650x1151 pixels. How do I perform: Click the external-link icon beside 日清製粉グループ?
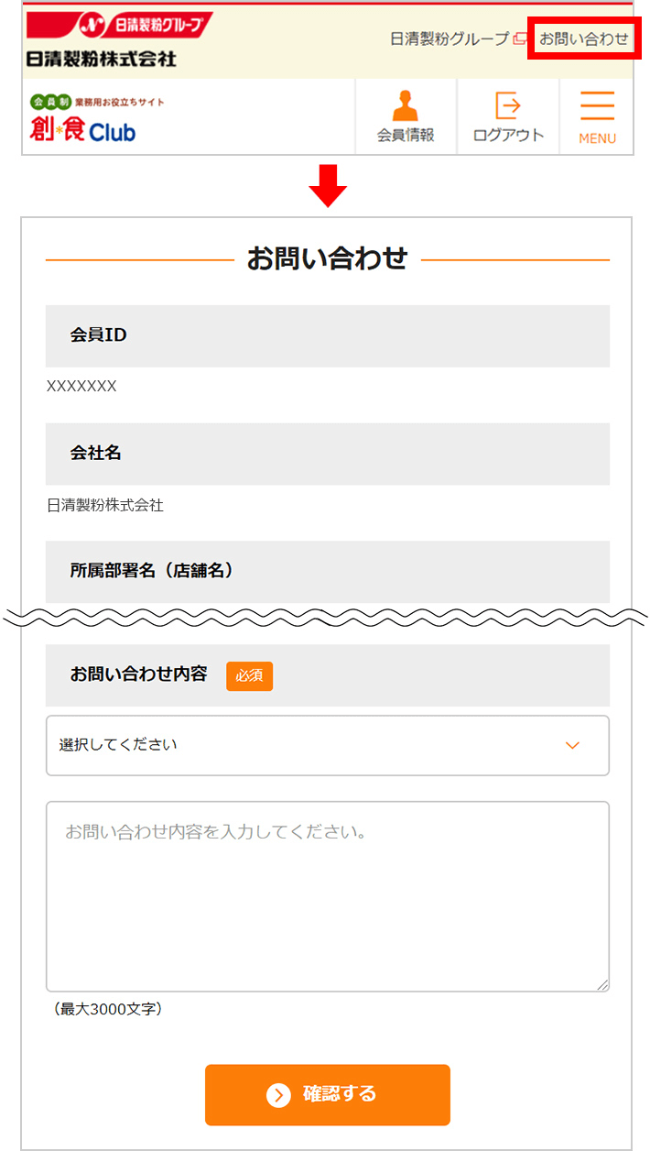point(520,39)
